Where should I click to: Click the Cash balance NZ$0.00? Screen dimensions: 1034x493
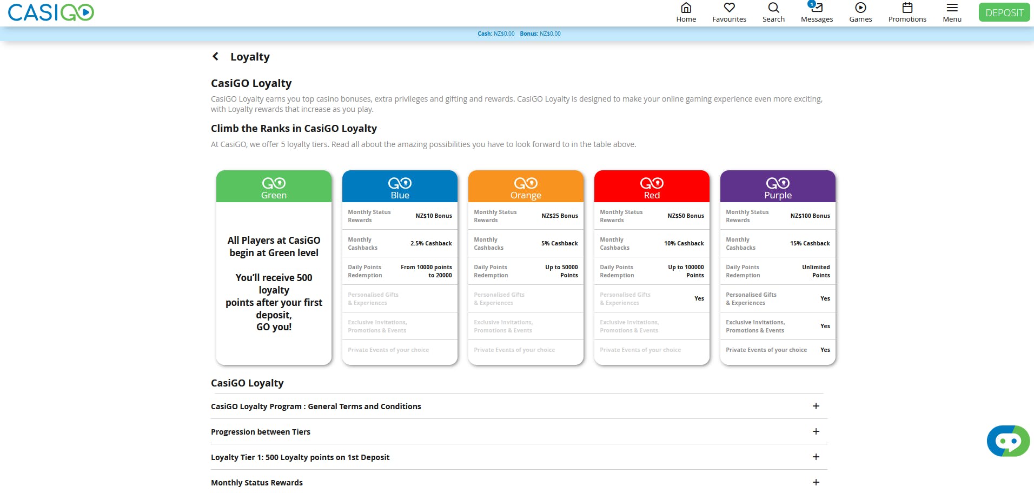pos(496,34)
